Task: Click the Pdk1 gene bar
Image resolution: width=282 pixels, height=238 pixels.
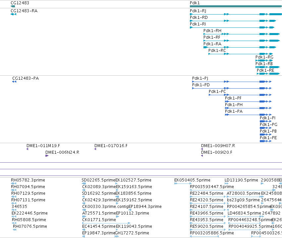Action: (236, 6)
